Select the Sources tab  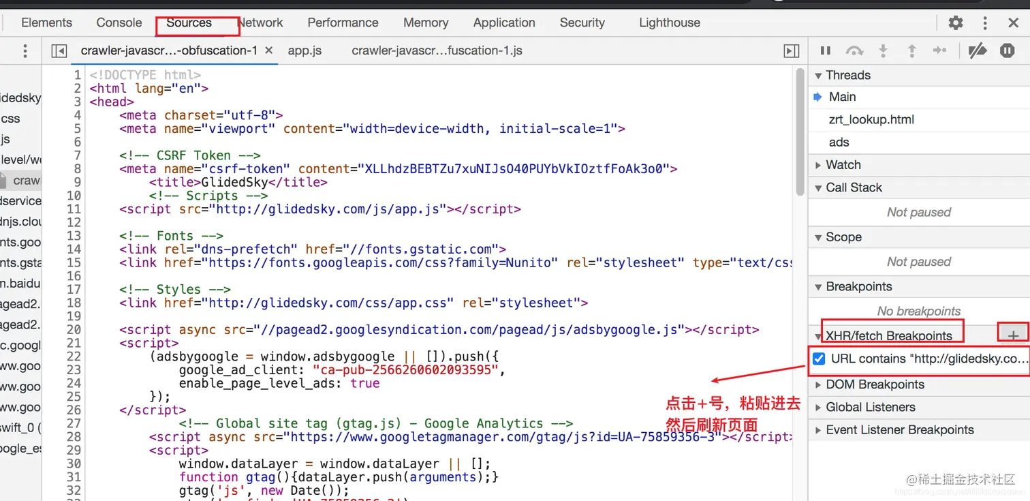point(189,22)
